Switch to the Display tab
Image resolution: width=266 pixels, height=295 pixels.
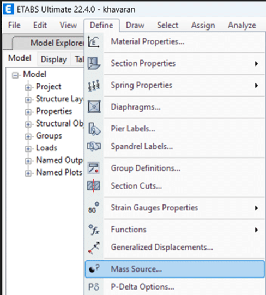click(53, 59)
